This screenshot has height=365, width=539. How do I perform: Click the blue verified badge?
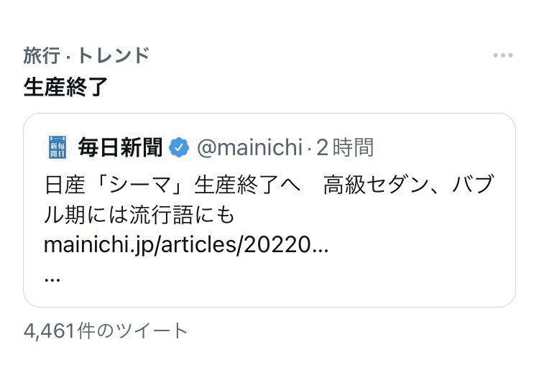click(178, 148)
